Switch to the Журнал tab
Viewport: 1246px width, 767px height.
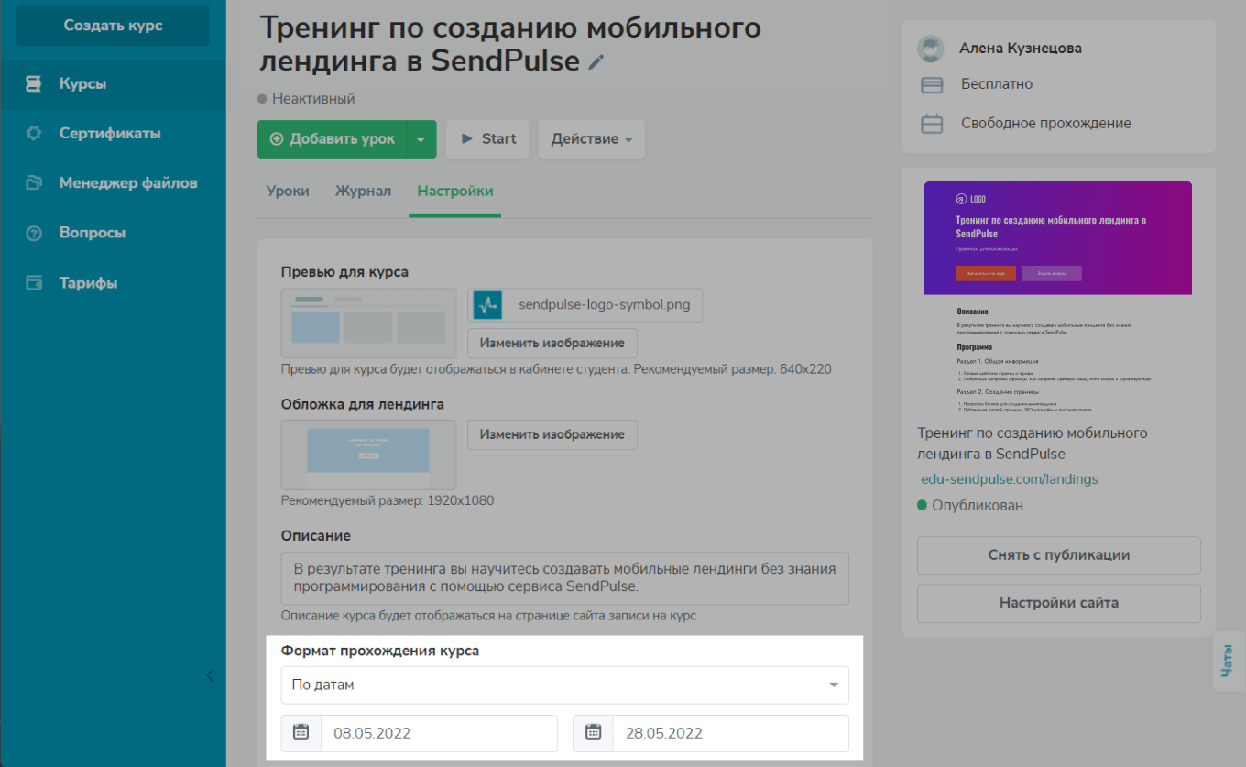click(363, 192)
